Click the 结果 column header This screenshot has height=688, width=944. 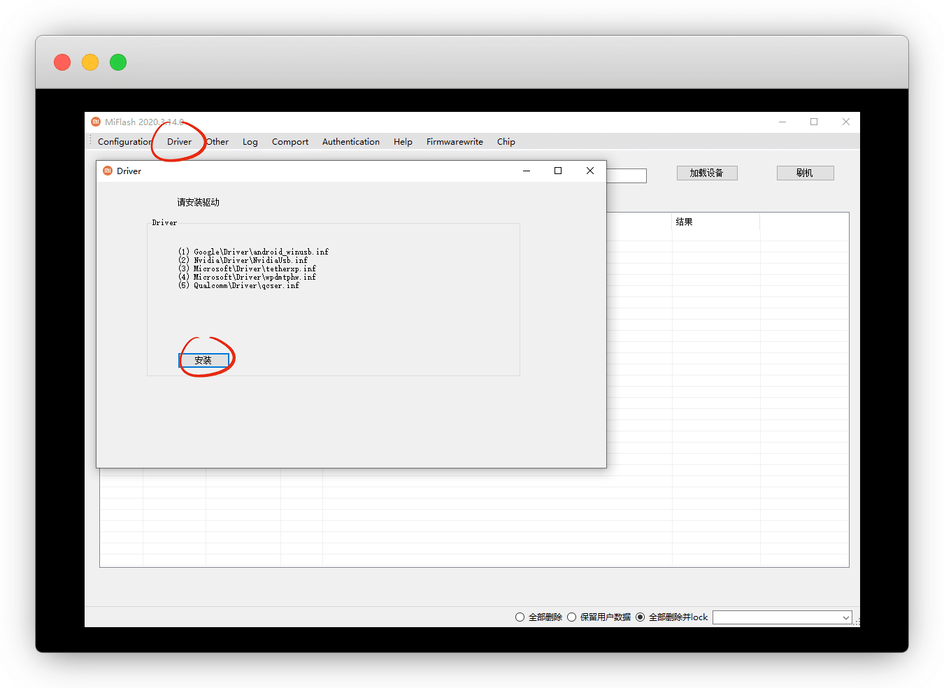click(x=684, y=222)
